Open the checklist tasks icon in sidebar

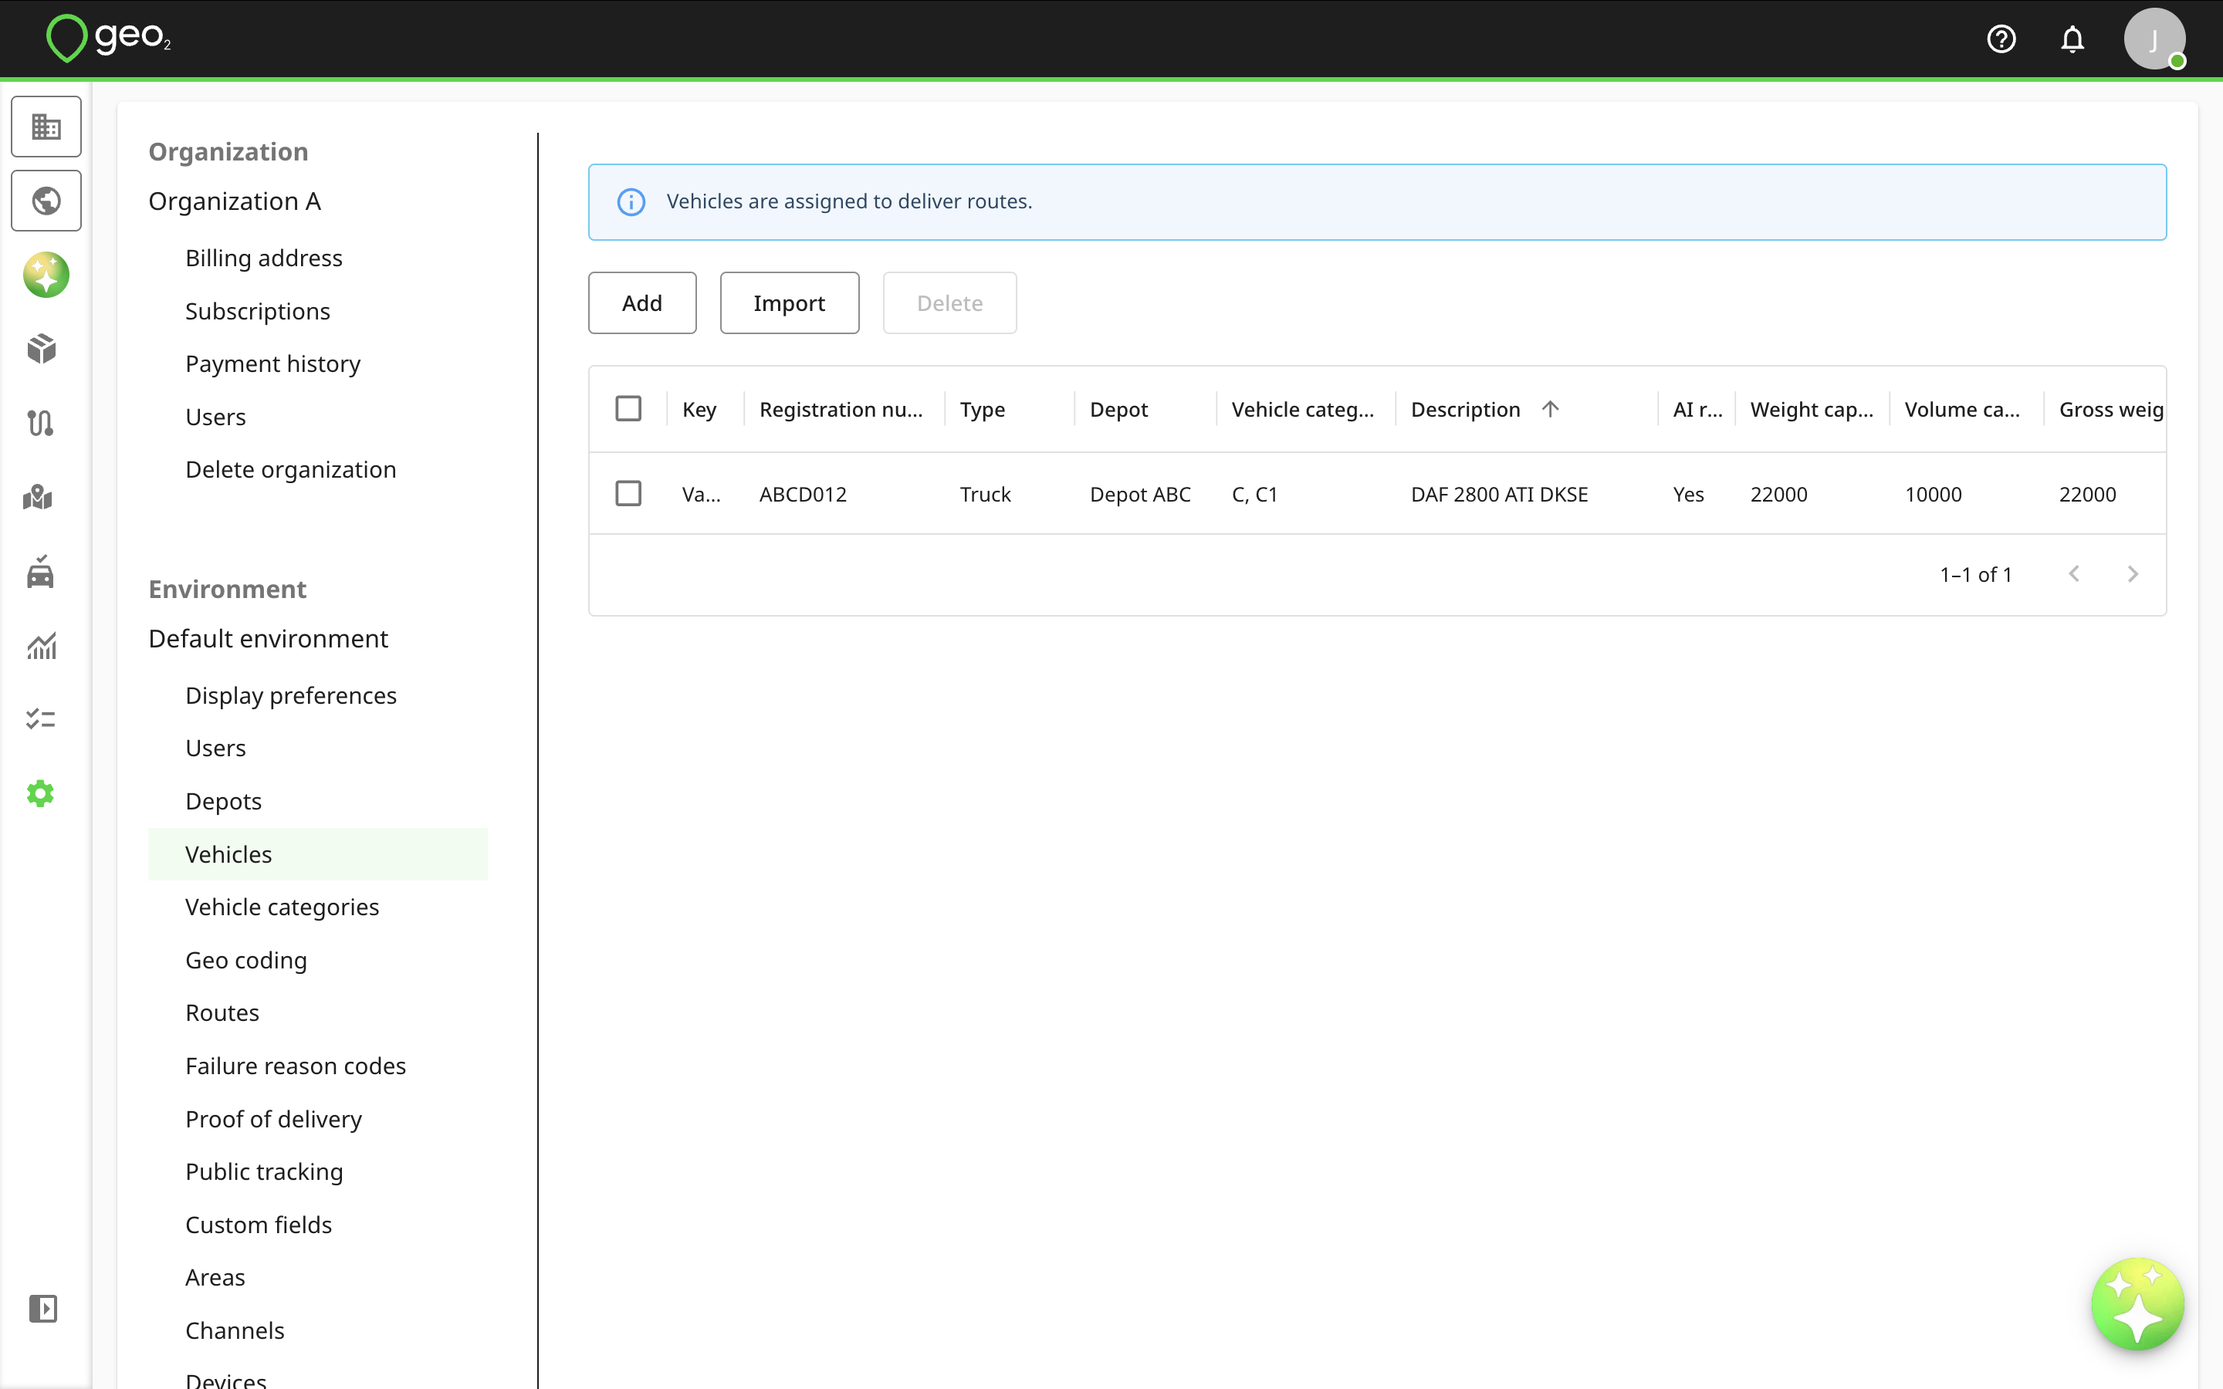pos(42,719)
